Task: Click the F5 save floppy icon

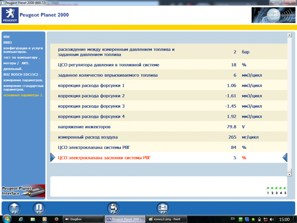Action: click(x=113, y=208)
